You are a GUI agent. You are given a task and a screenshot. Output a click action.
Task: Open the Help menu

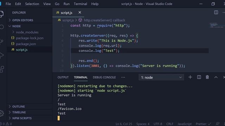tap(95, 4)
